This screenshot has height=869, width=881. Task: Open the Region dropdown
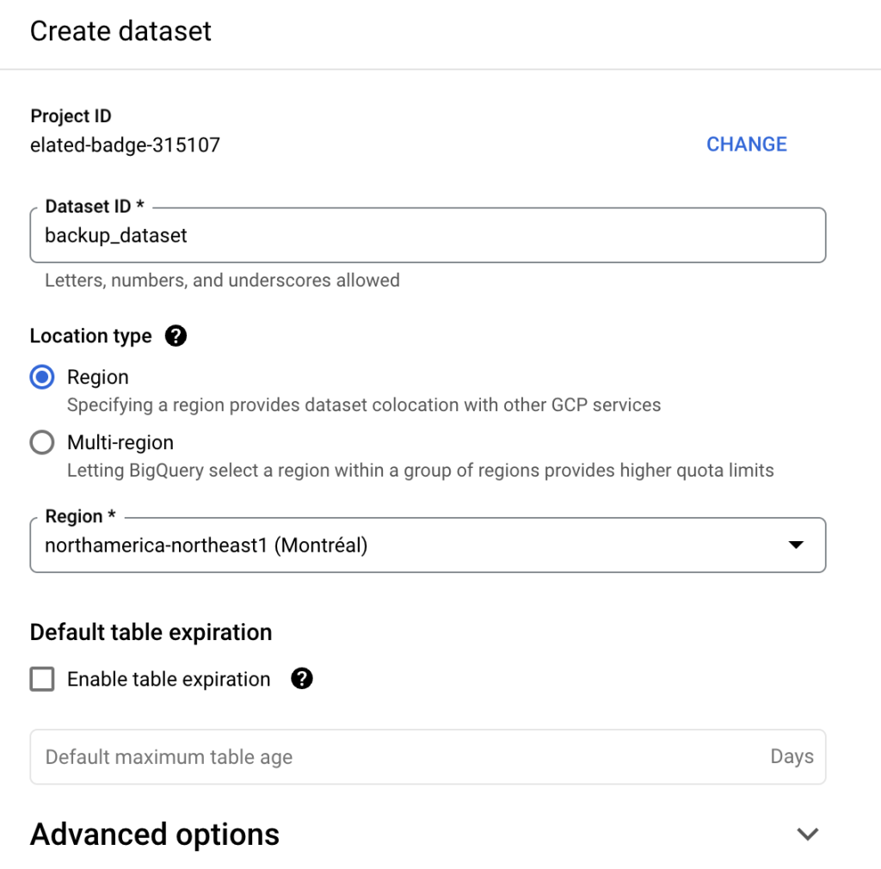pyautogui.click(x=428, y=545)
